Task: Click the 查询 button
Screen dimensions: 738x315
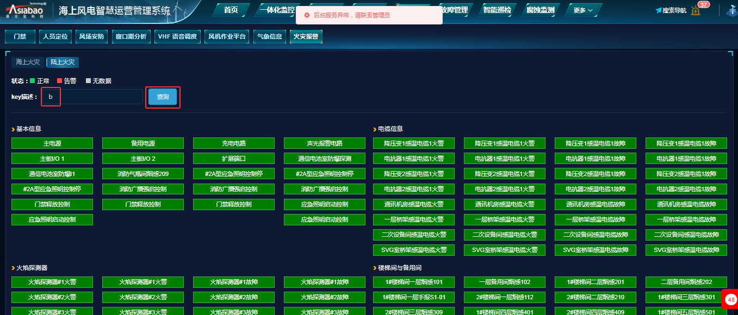Action: point(163,97)
